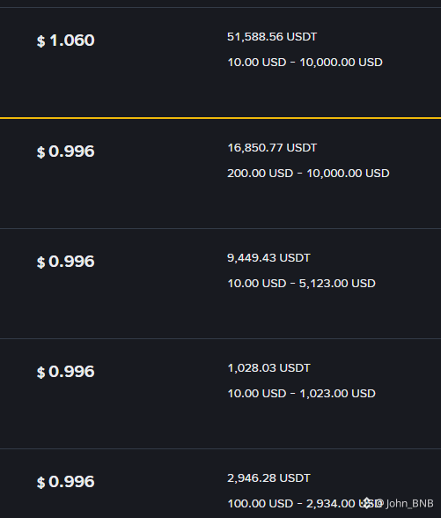Click the 200.00 USD – 10,000.00 USD limit
The image size is (441, 518).
(308, 173)
